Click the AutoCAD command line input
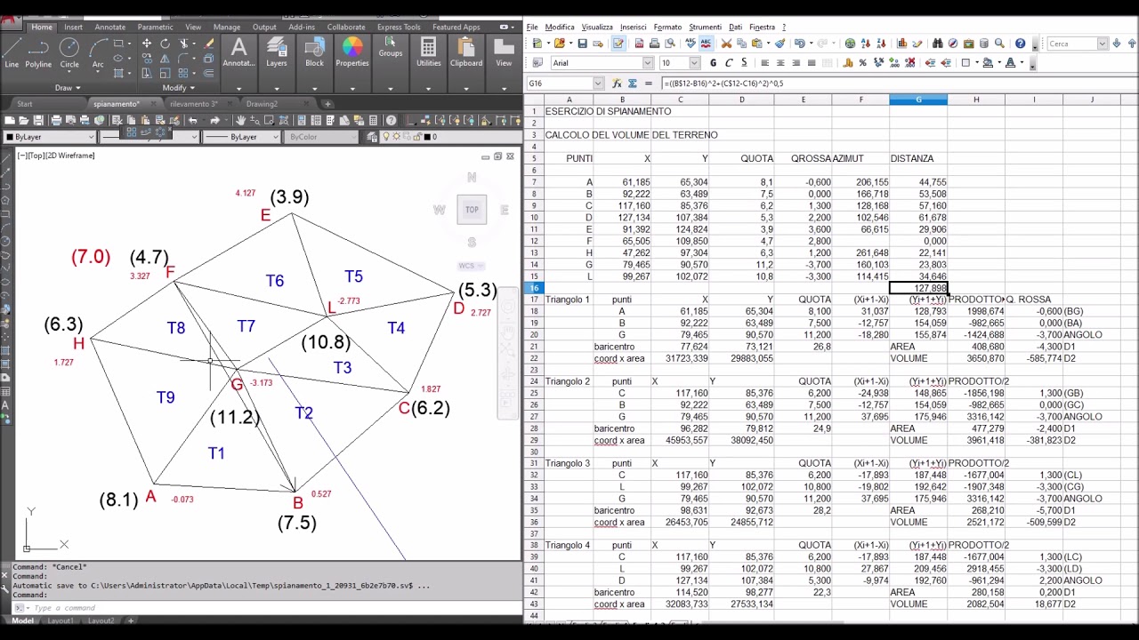Screen dimensions: 1139x640 click(267, 608)
